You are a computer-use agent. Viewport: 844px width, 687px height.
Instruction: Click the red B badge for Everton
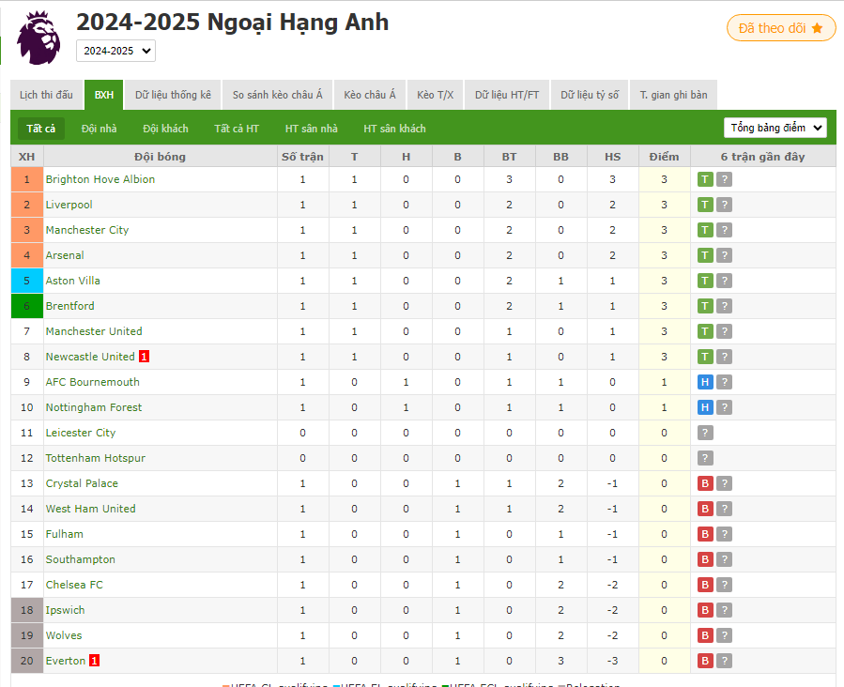coord(705,660)
